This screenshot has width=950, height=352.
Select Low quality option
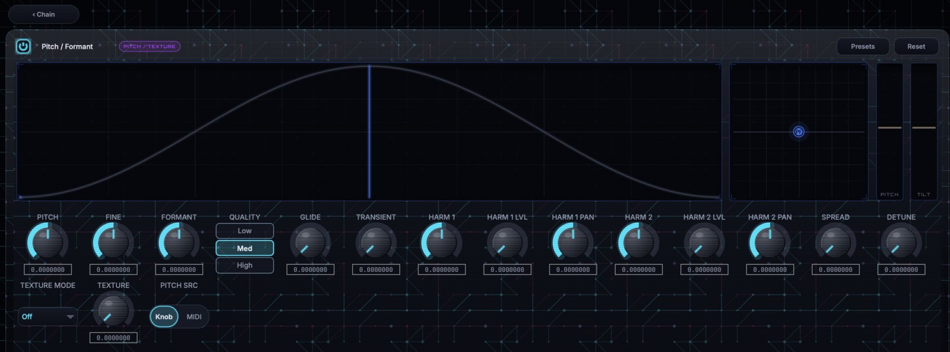245,231
